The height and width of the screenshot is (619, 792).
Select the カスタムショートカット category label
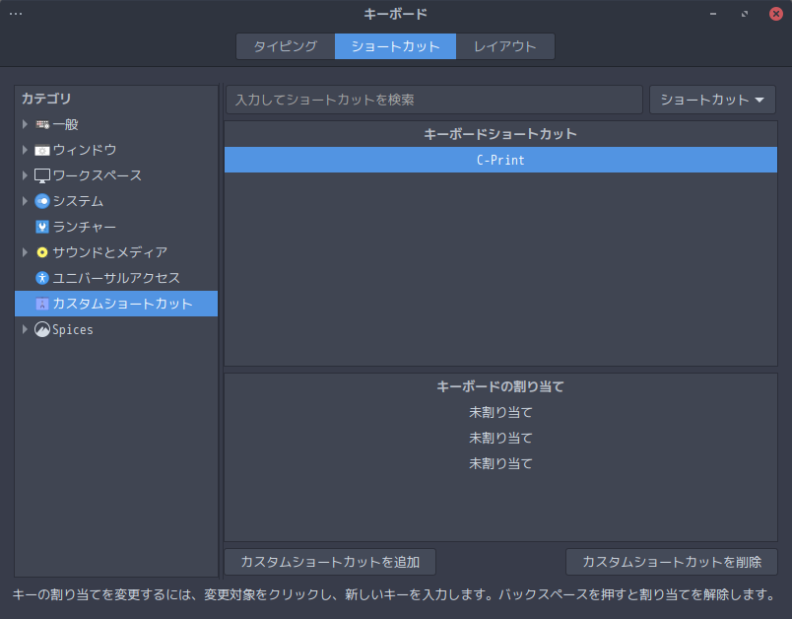pos(123,304)
